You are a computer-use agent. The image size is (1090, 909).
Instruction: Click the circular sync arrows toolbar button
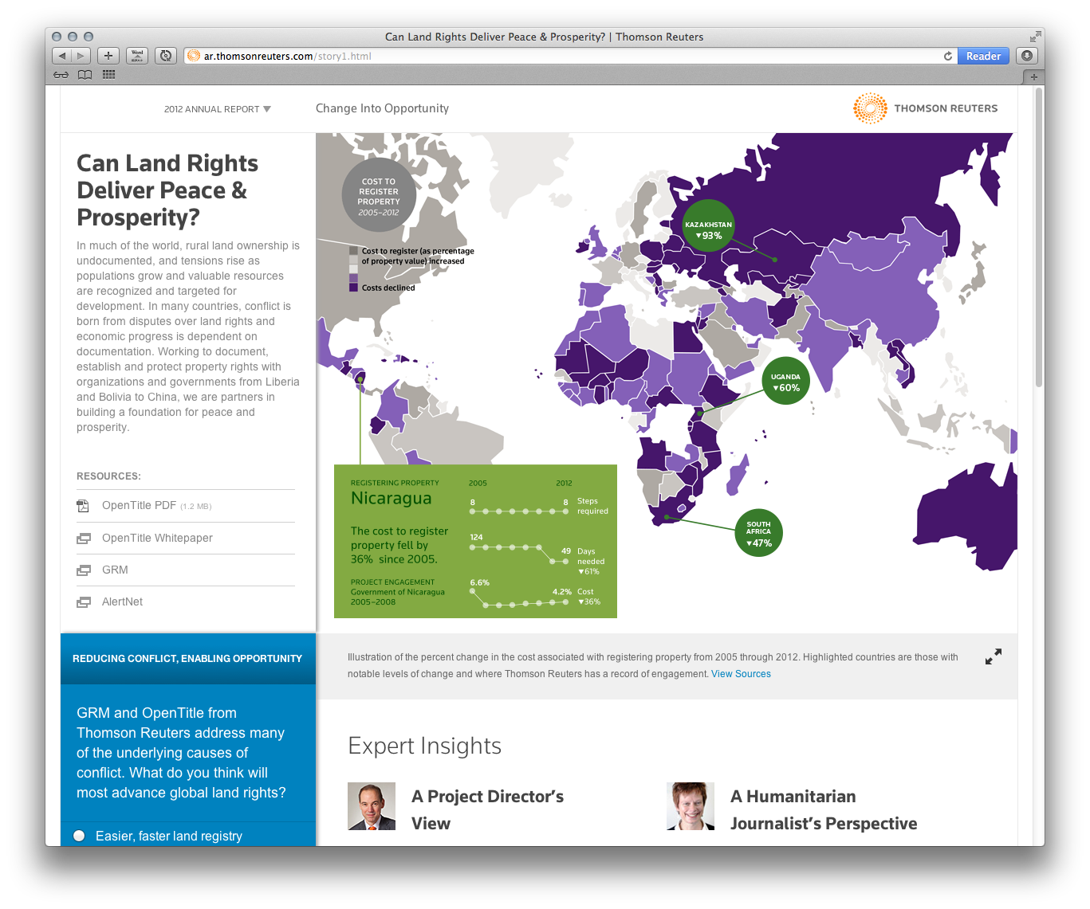pos(166,56)
